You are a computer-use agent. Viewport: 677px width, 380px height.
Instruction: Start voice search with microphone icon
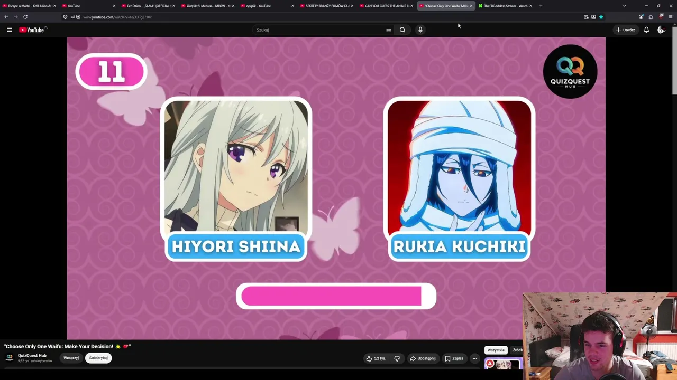[x=420, y=30]
